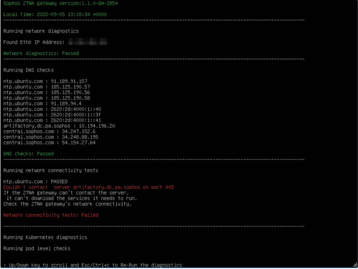This screenshot has height=269, width=358.
Task: Click the Sophos ZTNA gateway version line
Action: pyautogui.click(x=60, y=3)
